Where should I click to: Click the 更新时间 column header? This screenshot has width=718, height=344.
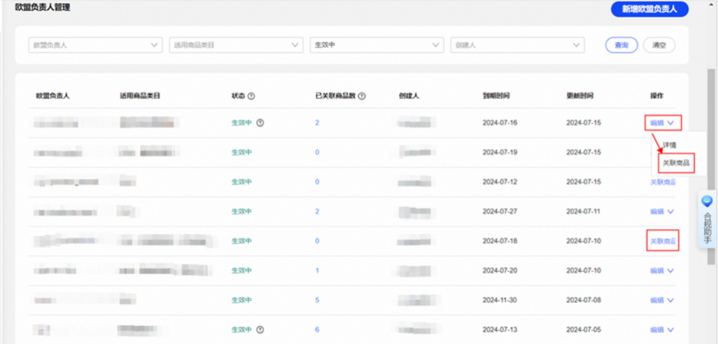pyautogui.click(x=580, y=96)
